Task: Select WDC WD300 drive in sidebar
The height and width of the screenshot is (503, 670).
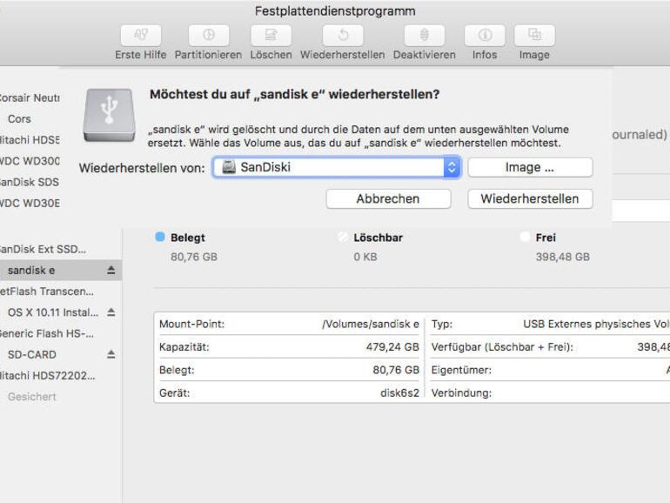Action: click(30, 161)
